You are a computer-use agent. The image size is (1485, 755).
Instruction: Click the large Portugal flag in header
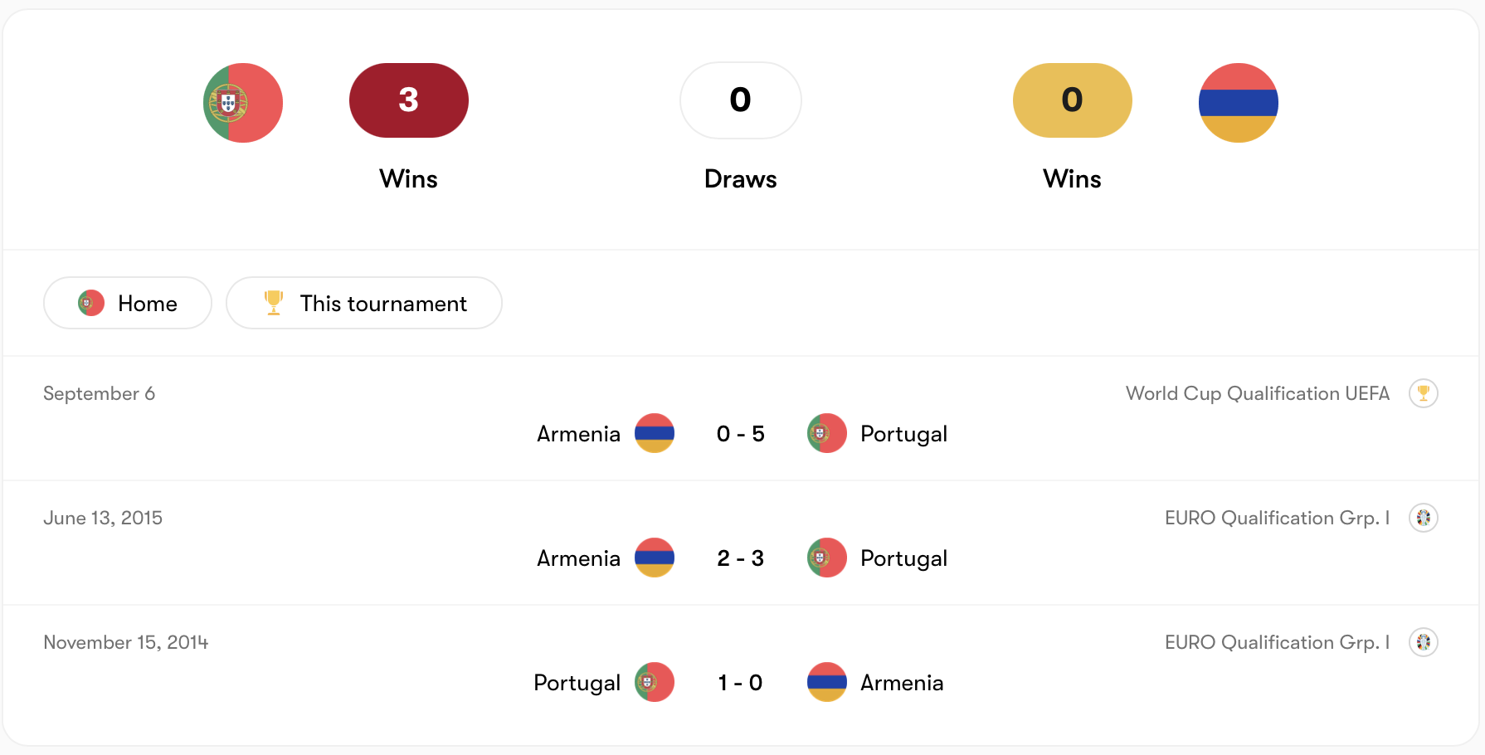[x=243, y=103]
